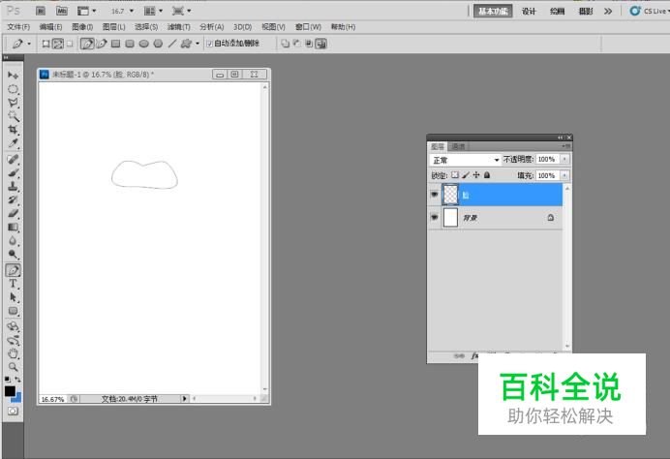This screenshot has width=670, height=459.
Task: Select the Healing Brush tool
Action: [13, 160]
